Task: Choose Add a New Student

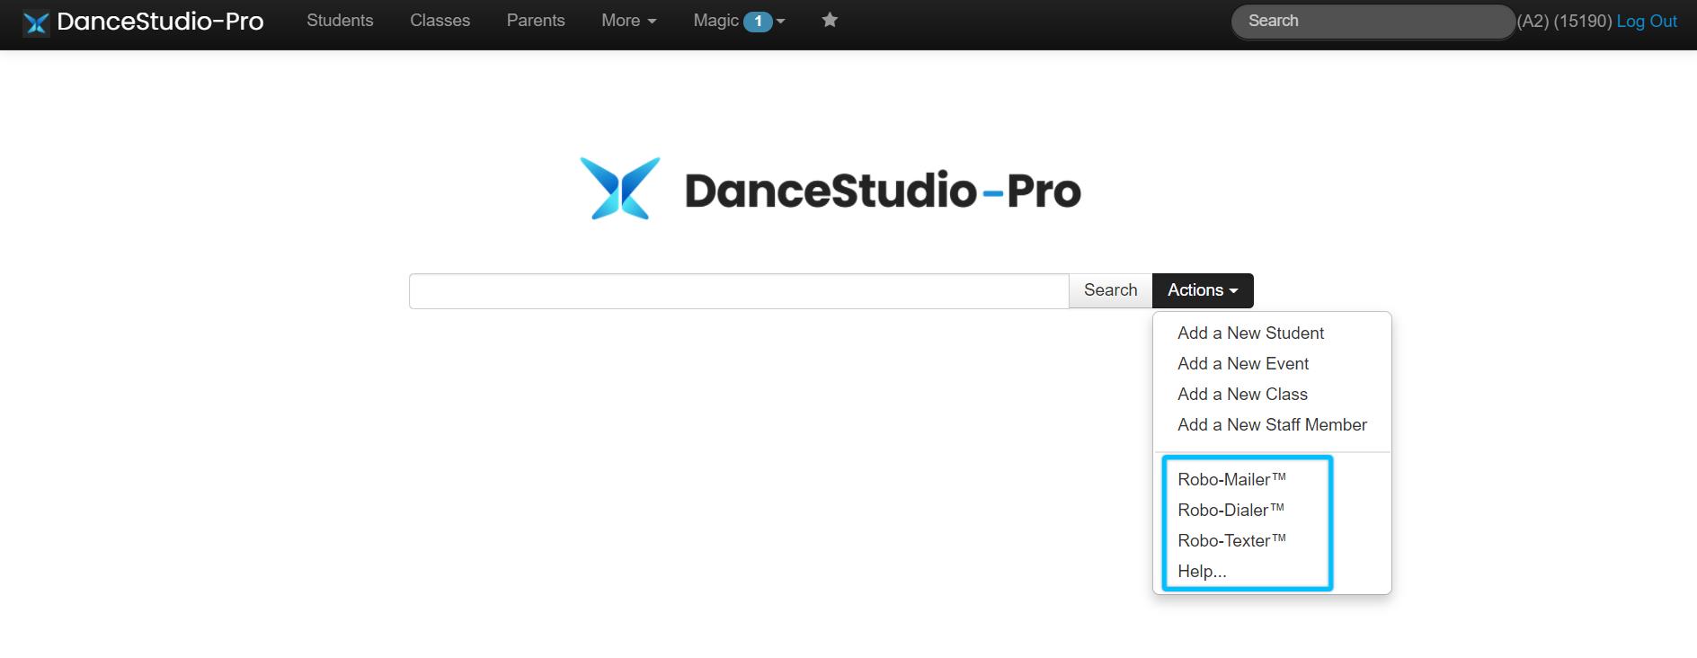Action: [1250, 333]
